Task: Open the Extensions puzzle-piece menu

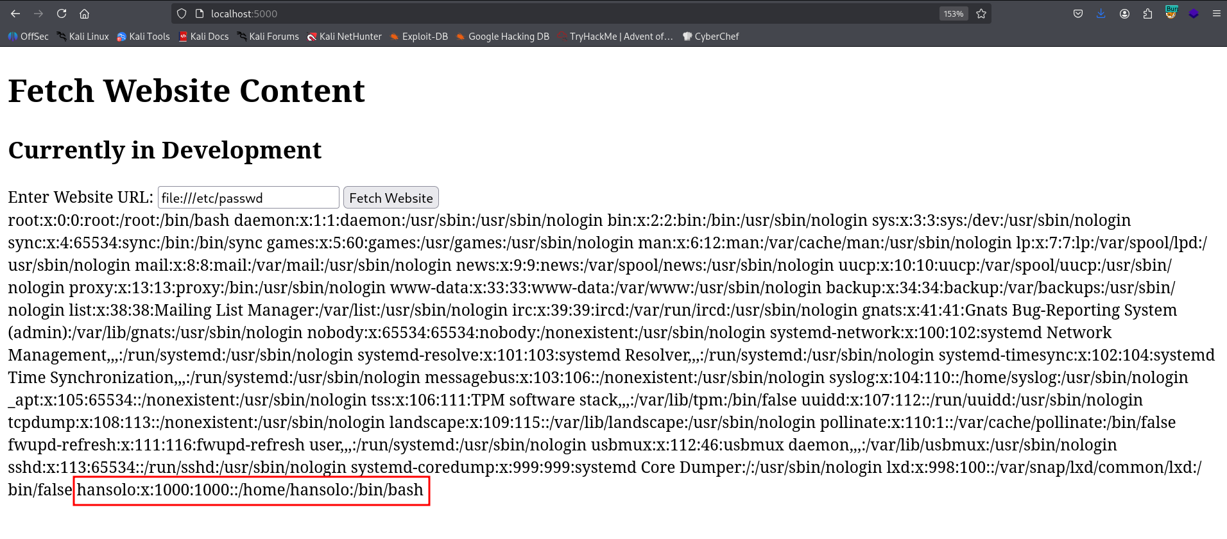Action: pos(1147,13)
